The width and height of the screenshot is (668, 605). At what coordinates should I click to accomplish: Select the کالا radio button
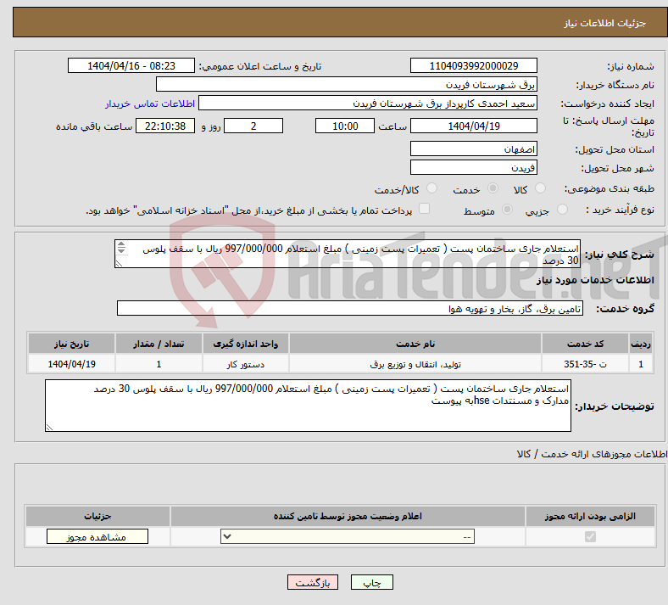(x=540, y=188)
